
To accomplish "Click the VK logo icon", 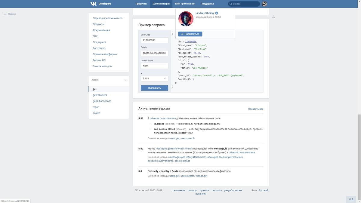I will click(x=93, y=4).
